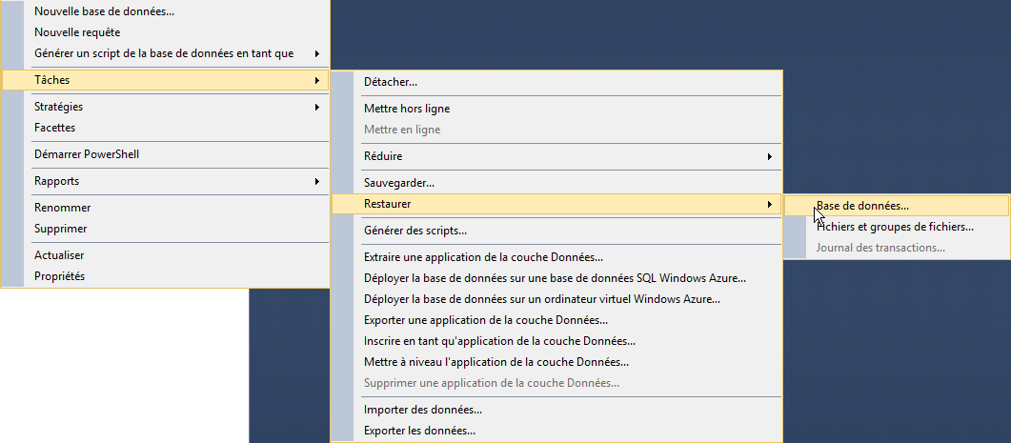The height and width of the screenshot is (443, 1011).
Task: Open the 'Stratégies' submenu
Action: [x=59, y=107]
